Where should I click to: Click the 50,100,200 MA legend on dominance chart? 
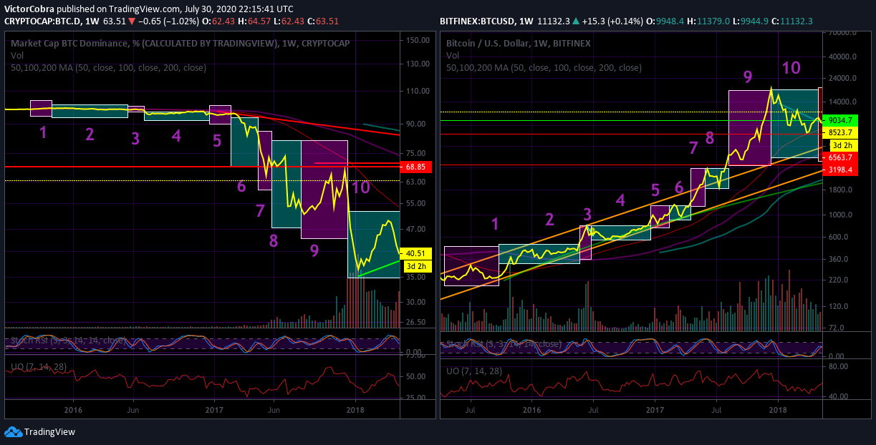coord(108,67)
